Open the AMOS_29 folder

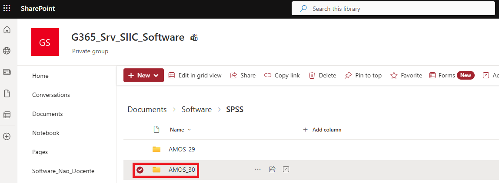[x=182, y=149]
